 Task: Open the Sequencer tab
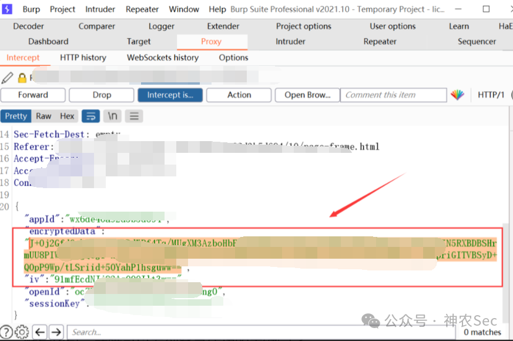pos(477,42)
